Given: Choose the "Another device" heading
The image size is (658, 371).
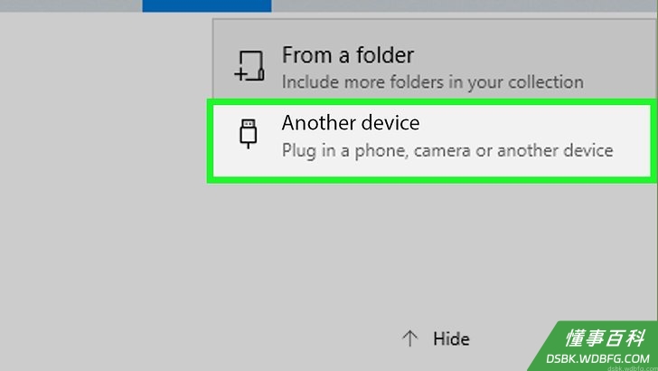Looking at the screenshot, I should coord(351,123).
